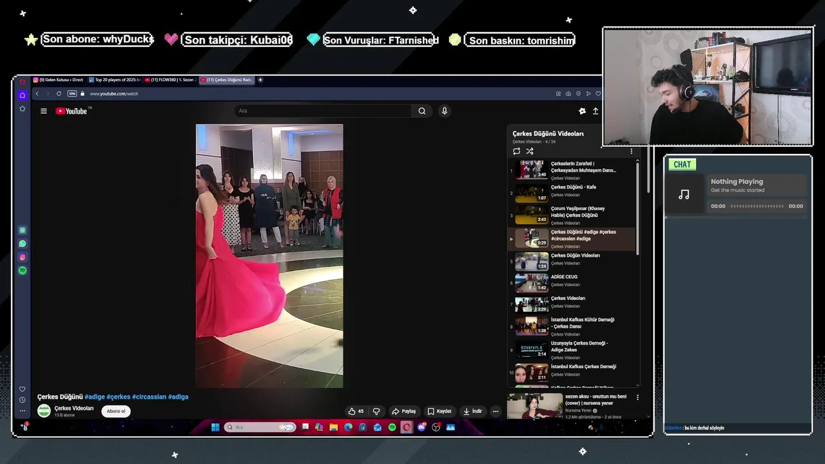Click the CHAT label in overlay
This screenshot has width=825, height=464.
pos(682,164)
